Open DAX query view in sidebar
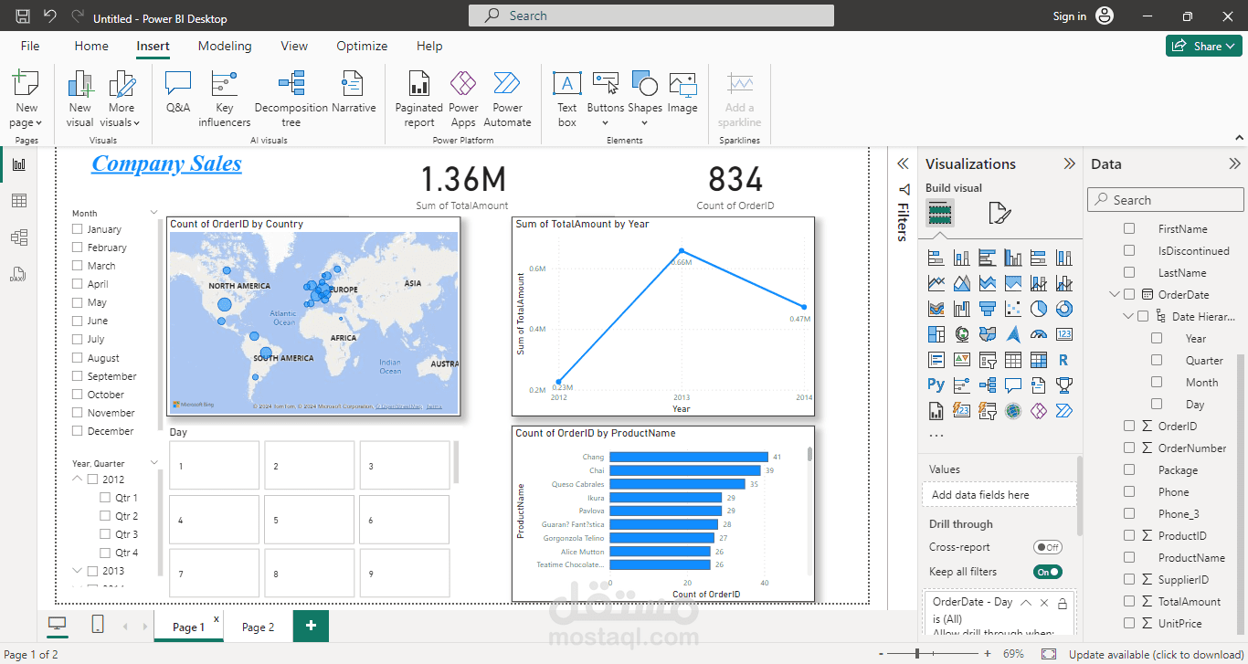The image size is (1248, 664). pyautogui.click(x=18, y=274)
